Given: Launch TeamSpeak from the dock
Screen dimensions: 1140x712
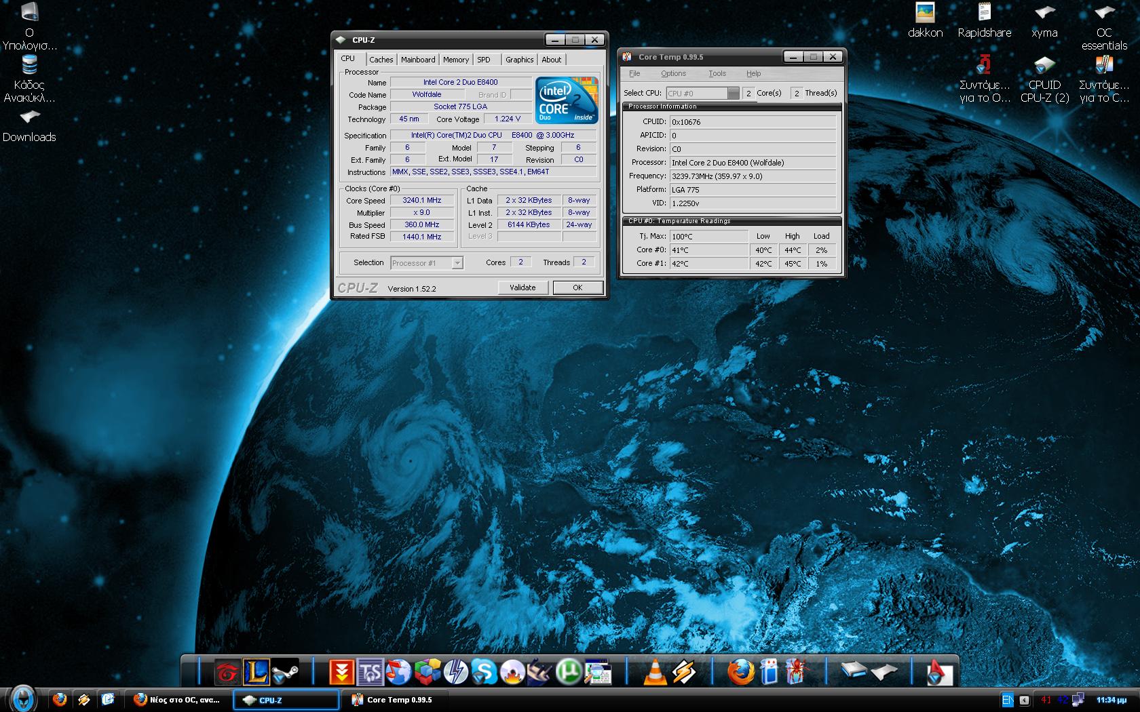Looking at the screenshot, I should pyautogui.click(x=370, y=672).
